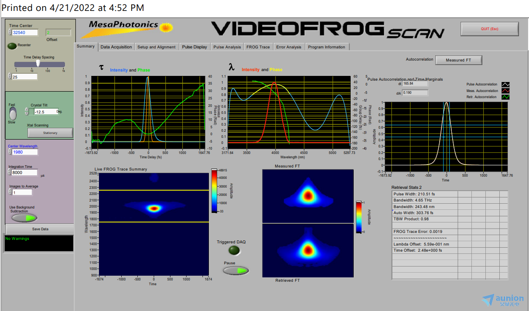Click the Center Wavelength stepper arrows
529x311 pixels.
[10, 152]
